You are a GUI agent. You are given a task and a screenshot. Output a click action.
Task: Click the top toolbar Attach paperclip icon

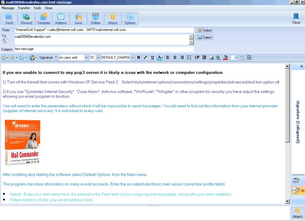click(113, 19)
